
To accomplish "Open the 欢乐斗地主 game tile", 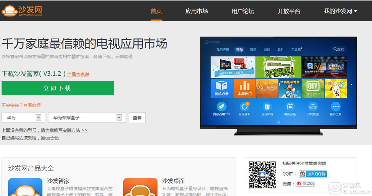I will tap(290, 88).
